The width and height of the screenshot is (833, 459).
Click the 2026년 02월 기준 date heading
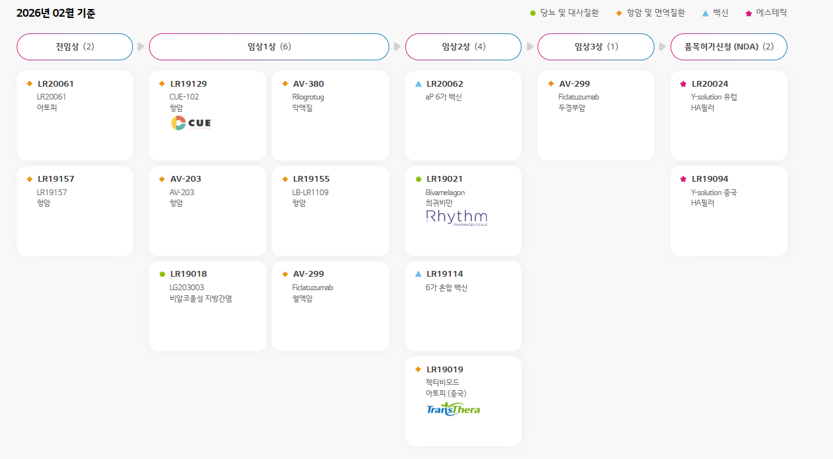(x=56, y=13)
